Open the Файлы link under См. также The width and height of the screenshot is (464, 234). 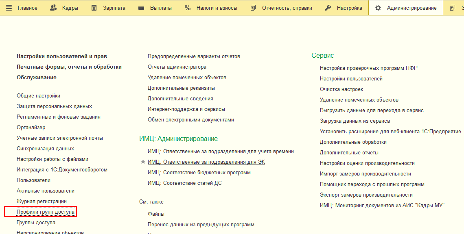click(x=156, y=213)
